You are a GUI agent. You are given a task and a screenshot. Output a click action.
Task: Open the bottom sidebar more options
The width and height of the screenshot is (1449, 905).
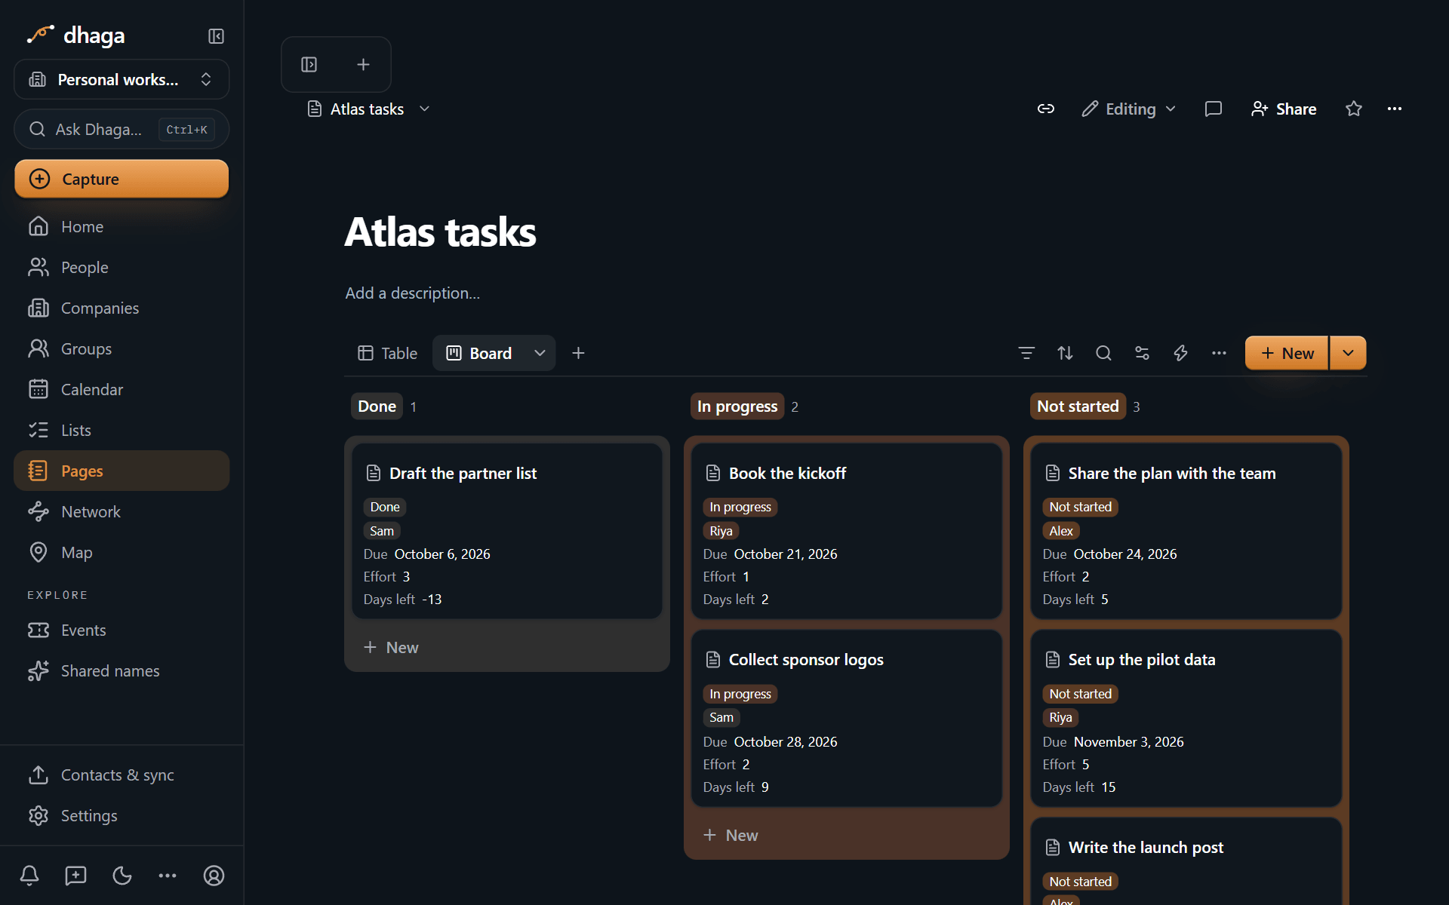point(168,876)
